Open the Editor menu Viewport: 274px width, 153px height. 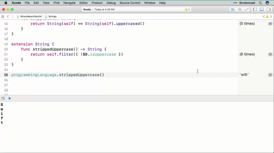point(84,3)
